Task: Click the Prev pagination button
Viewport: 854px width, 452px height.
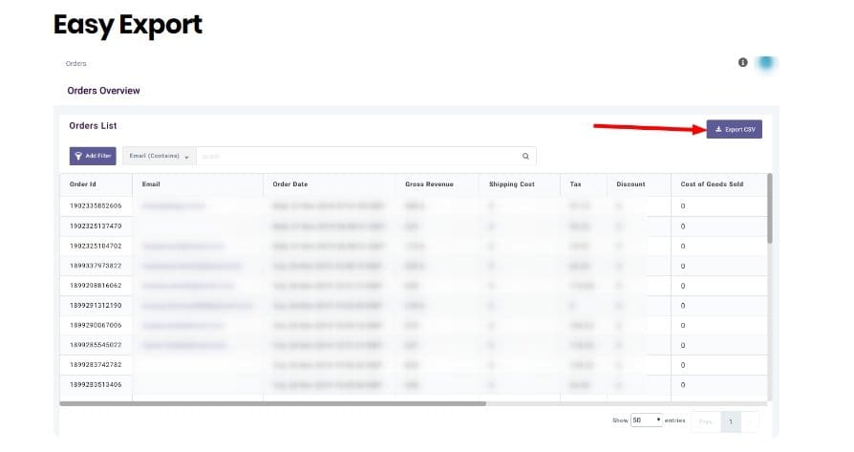Action: coord(705,420)
